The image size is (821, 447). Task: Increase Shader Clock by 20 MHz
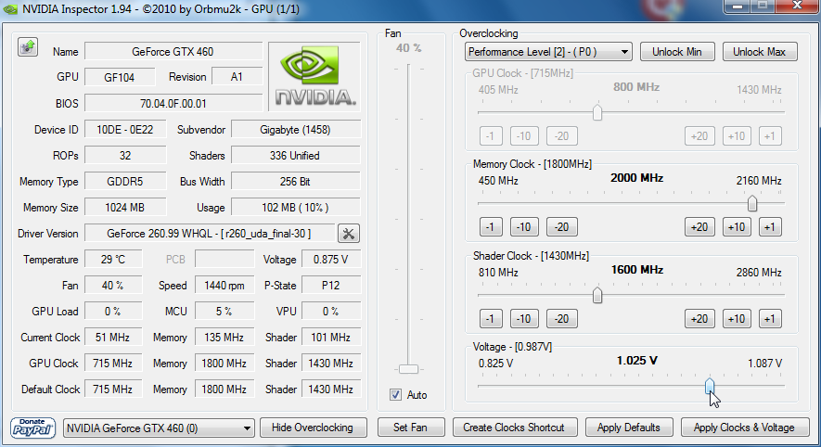click(x=699, y=319)
